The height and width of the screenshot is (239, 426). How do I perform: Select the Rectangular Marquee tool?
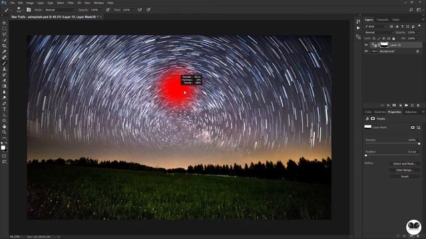[x=4, y=29]
